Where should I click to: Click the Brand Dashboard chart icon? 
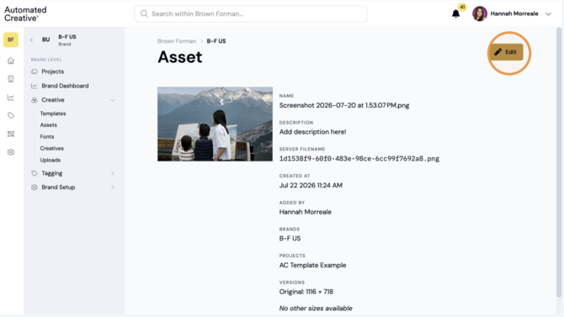pyautogui.click(x=35, y=86)
